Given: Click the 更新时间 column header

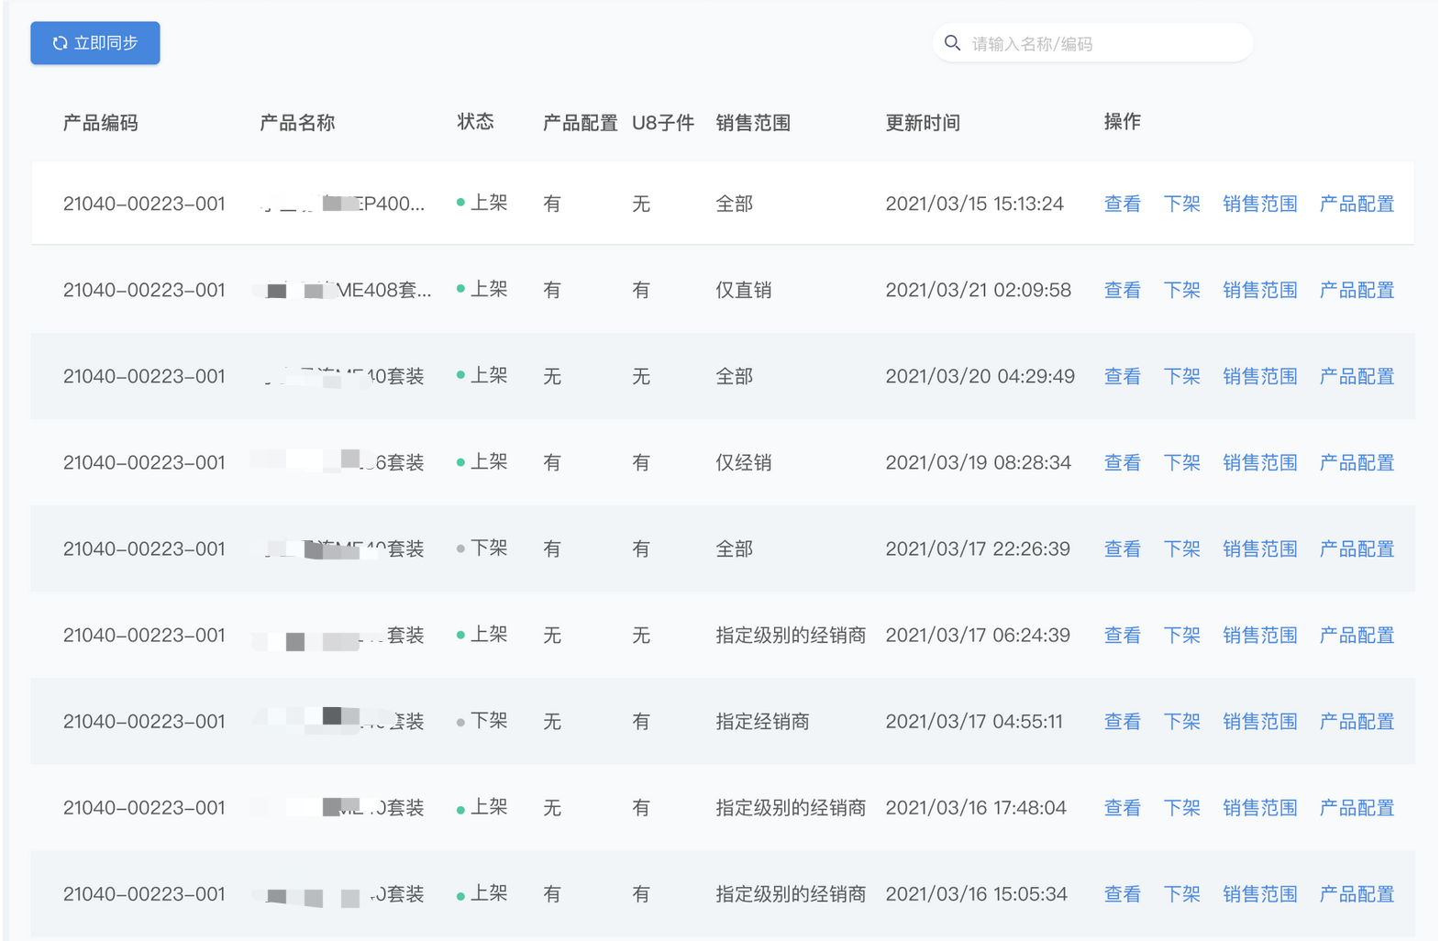Looking at the screenshot, I should click(x=923, y=123).
